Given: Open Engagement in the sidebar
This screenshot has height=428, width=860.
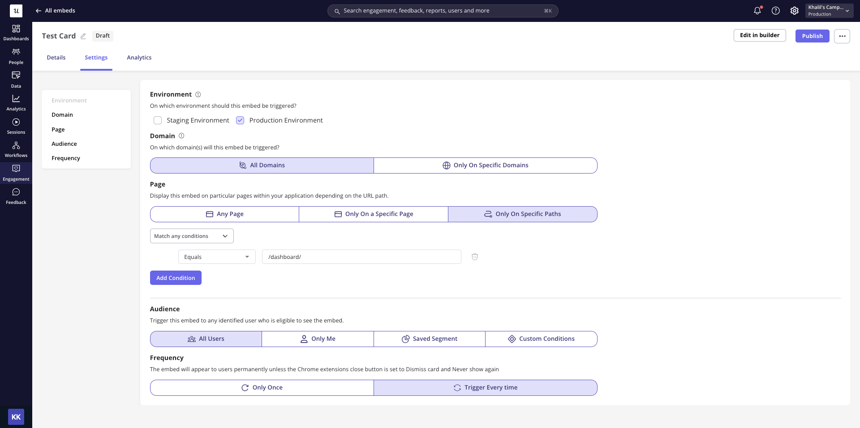Looking at the screenshot, I should pos(16,173).
